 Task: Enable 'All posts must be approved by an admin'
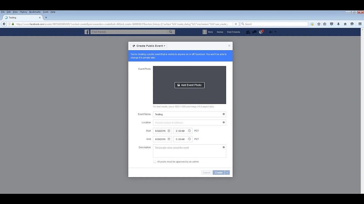[x=155, y=162]
